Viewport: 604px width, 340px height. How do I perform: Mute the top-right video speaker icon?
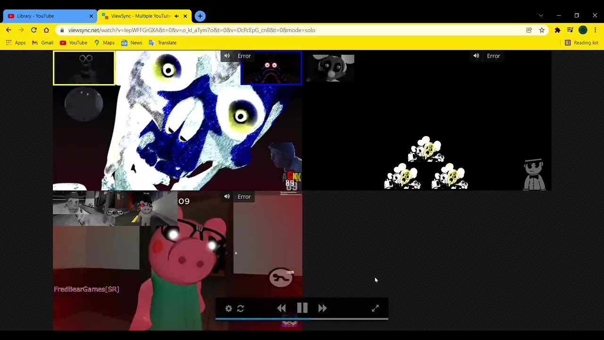coord(476,56)
